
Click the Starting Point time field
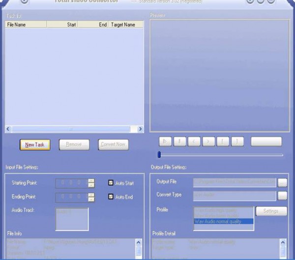click(72, 183)
